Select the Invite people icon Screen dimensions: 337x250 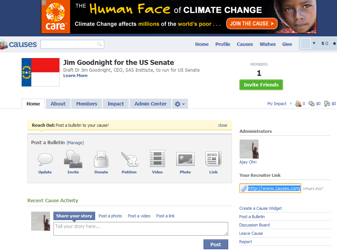tap(73, 159)
